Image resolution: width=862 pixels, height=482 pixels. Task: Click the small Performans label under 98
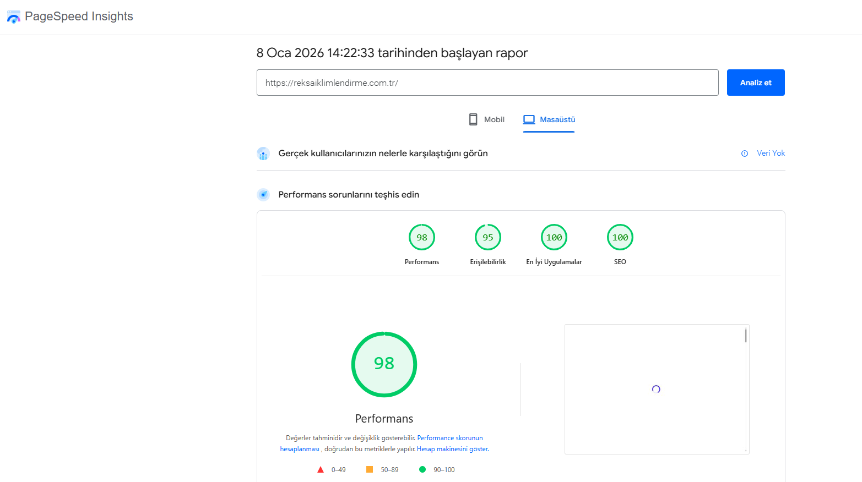coord(422,262)
